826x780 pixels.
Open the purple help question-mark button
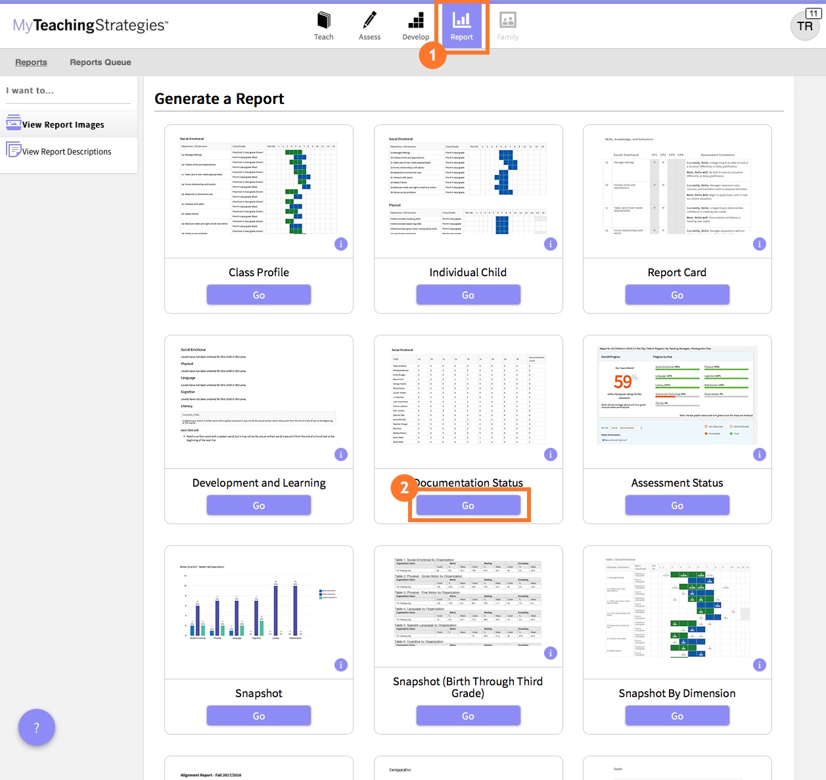click(x=37, y=727)
